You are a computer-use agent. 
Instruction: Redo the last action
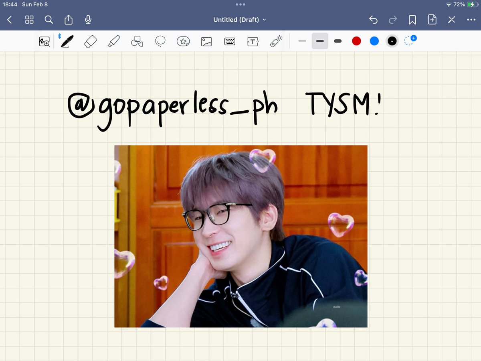click(393, 20)
